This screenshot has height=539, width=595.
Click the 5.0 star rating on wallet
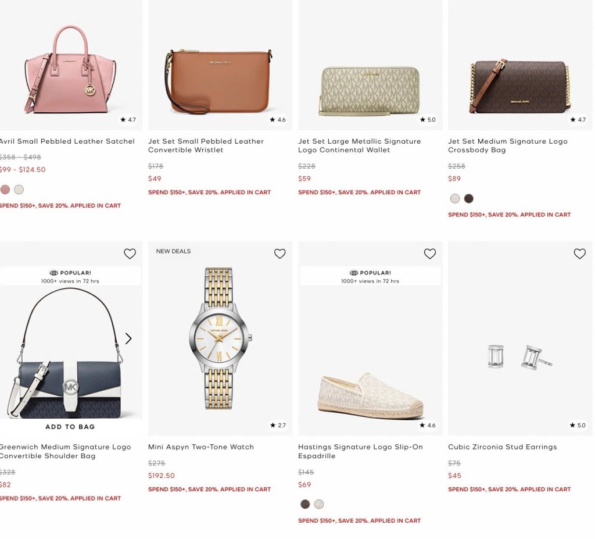tap(428, 120)
